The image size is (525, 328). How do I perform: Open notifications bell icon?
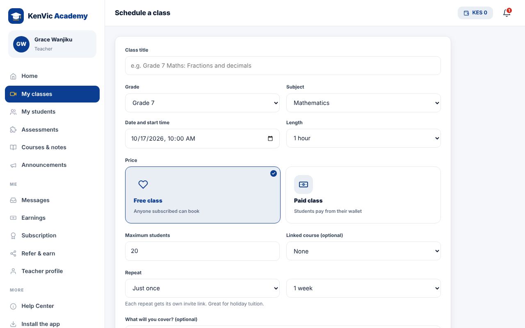pos(507,13)
